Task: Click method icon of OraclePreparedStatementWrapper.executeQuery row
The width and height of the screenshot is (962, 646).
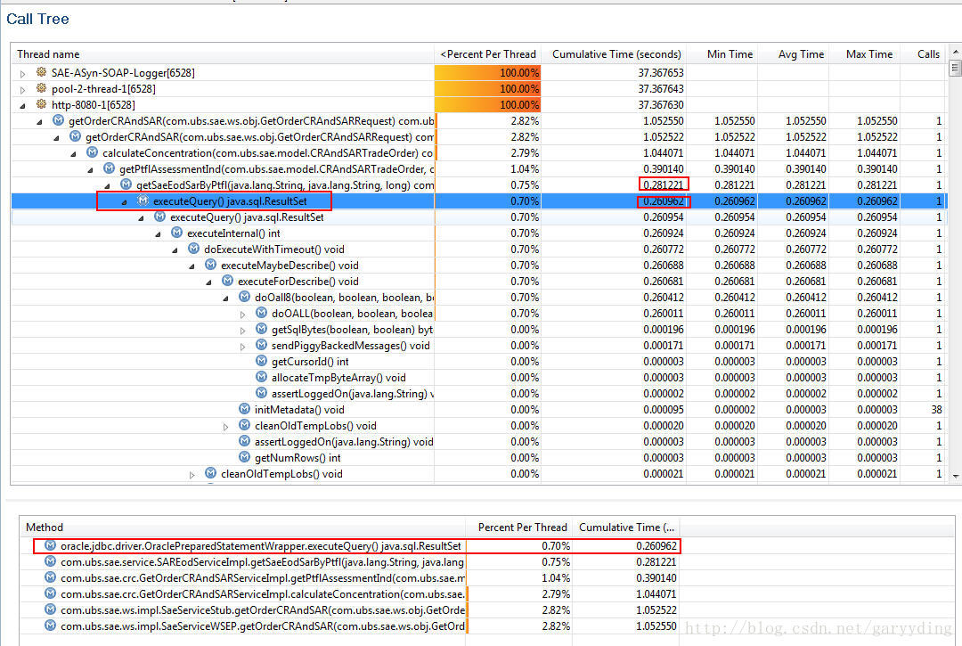Action: pos(50,545)
